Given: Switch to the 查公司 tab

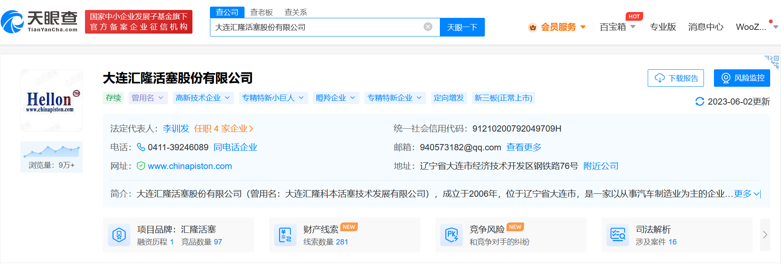Looking at the screenshot, I should tap(227, 12).
